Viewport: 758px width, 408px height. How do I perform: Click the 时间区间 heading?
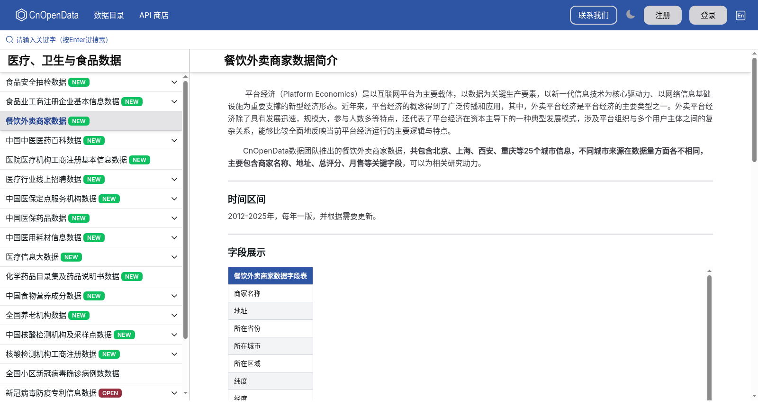click(247, 199)
